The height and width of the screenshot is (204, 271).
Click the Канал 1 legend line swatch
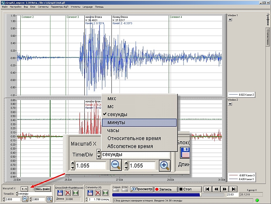pyautogui.click(x=233, y=179)
